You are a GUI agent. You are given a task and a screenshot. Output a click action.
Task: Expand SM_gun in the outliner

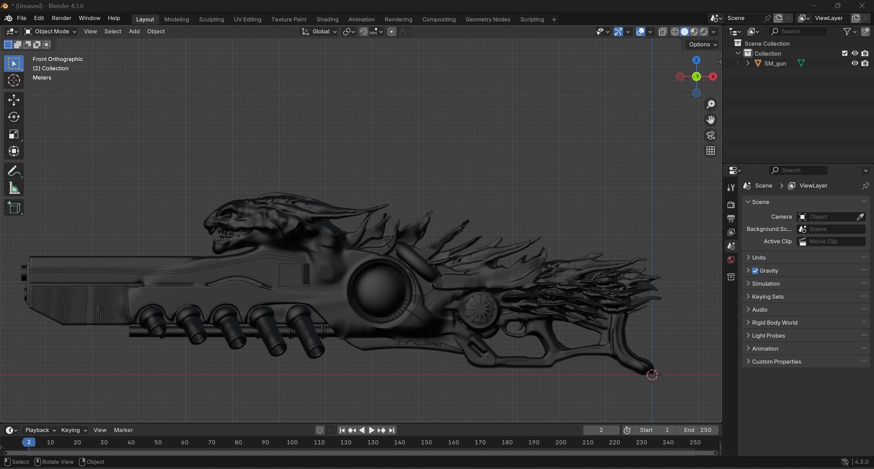tap(748, 63)
